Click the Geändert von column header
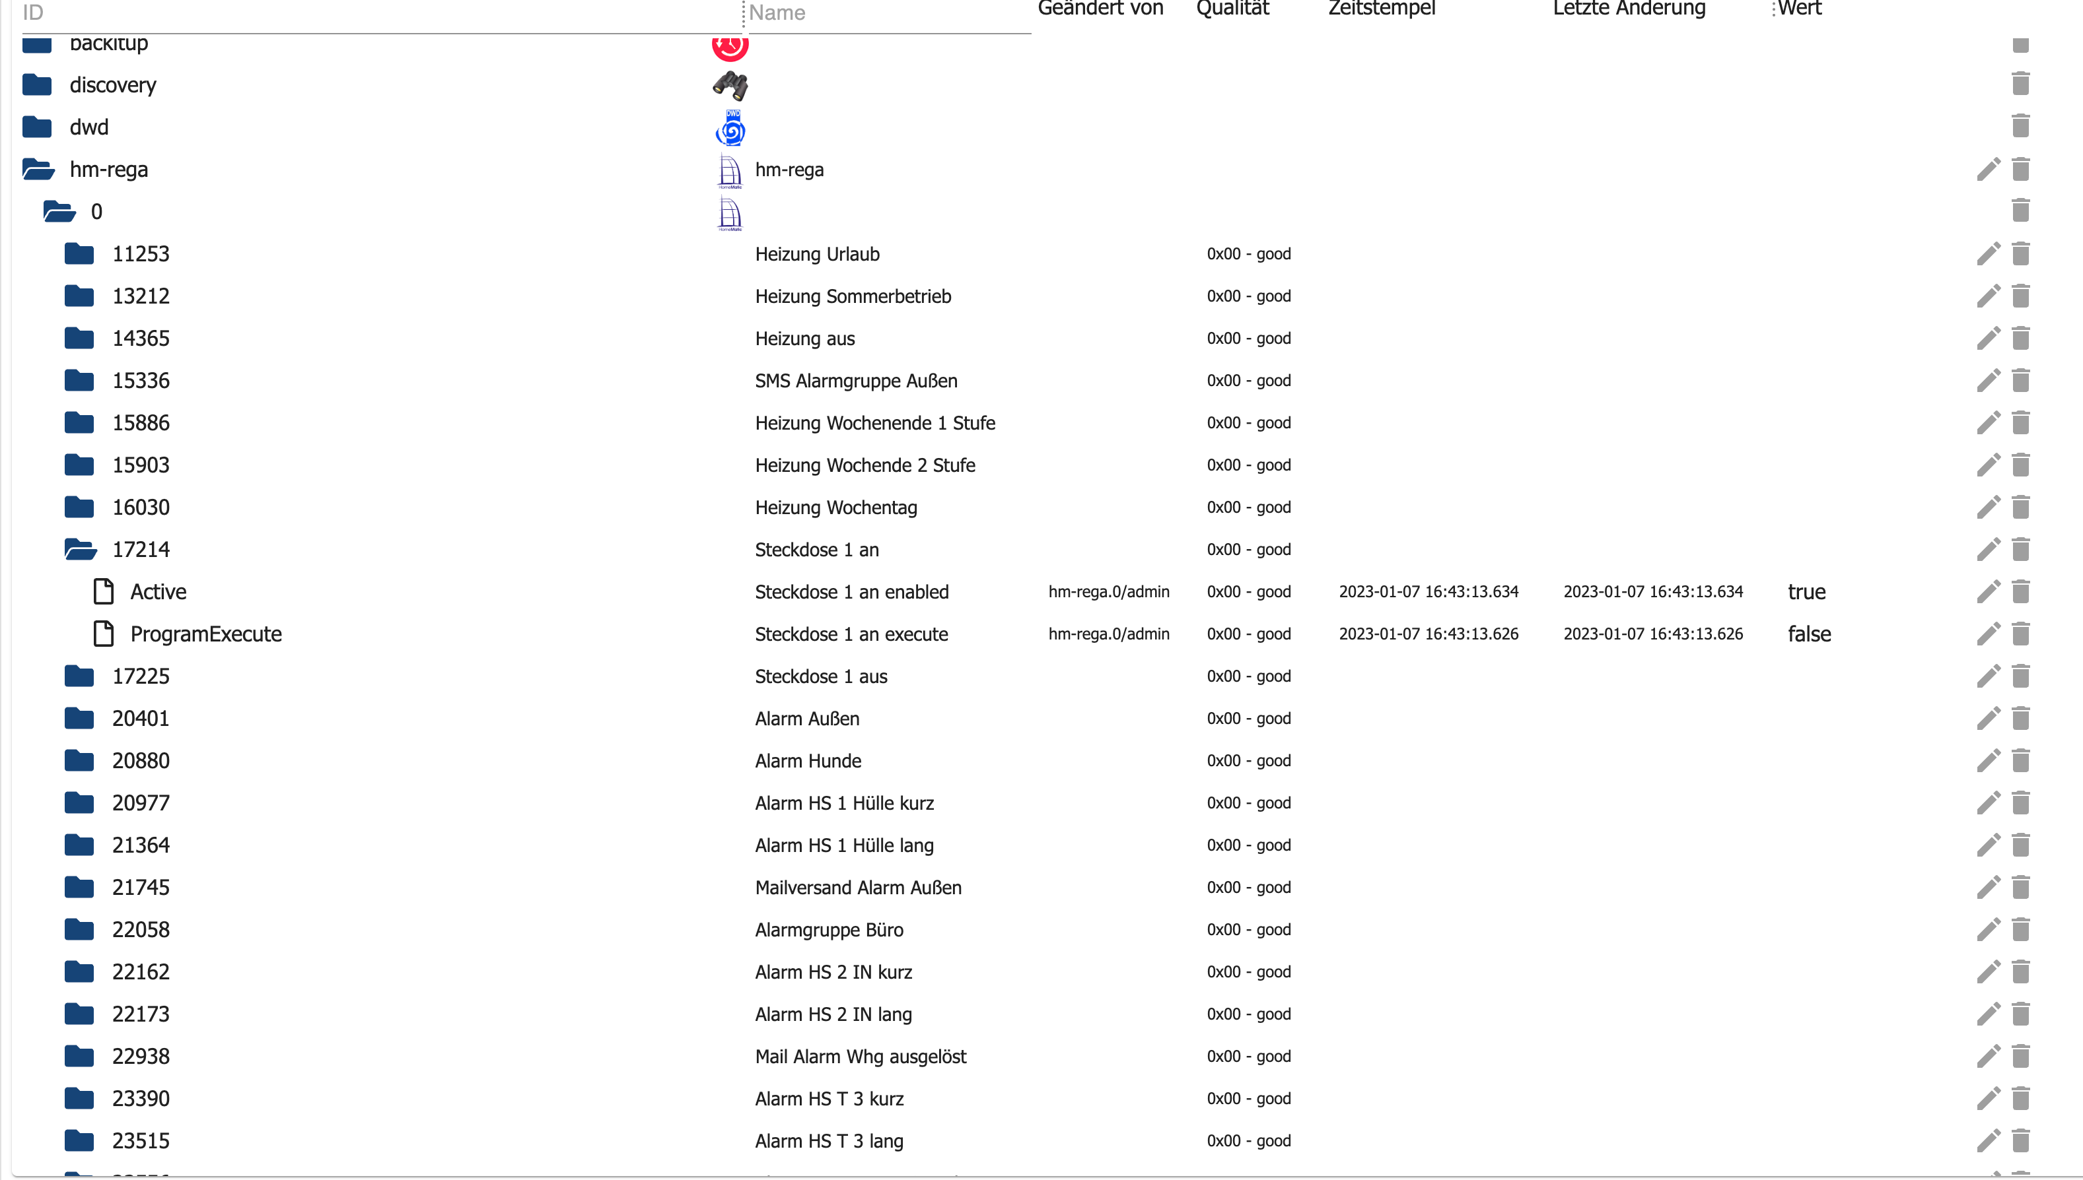Screen dimensions: 2083x1180 click(x=1100, y=8)
